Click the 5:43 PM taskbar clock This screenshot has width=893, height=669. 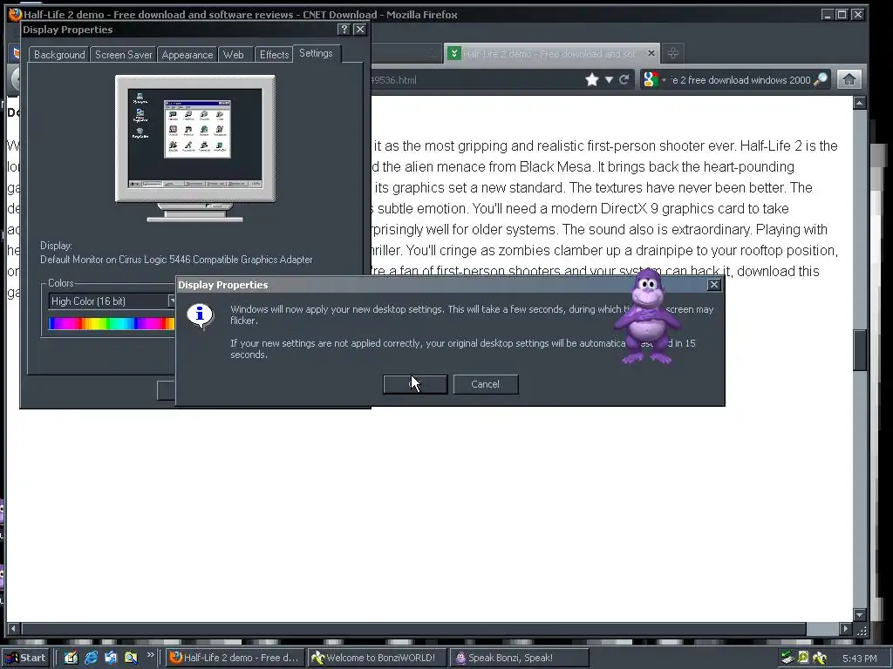click(859, 659)
